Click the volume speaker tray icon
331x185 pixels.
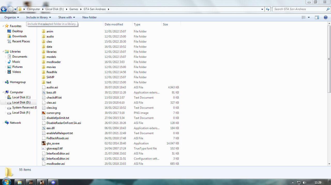tap(304, 182)
